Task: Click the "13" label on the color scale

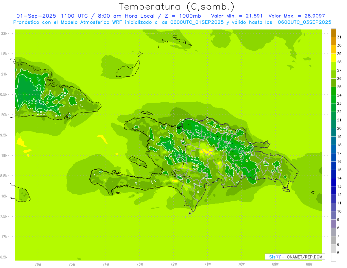Action: [339, 186]
